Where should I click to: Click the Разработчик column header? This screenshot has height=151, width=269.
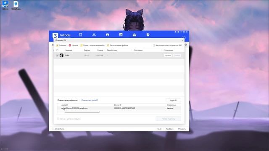[x=112, y=50]
